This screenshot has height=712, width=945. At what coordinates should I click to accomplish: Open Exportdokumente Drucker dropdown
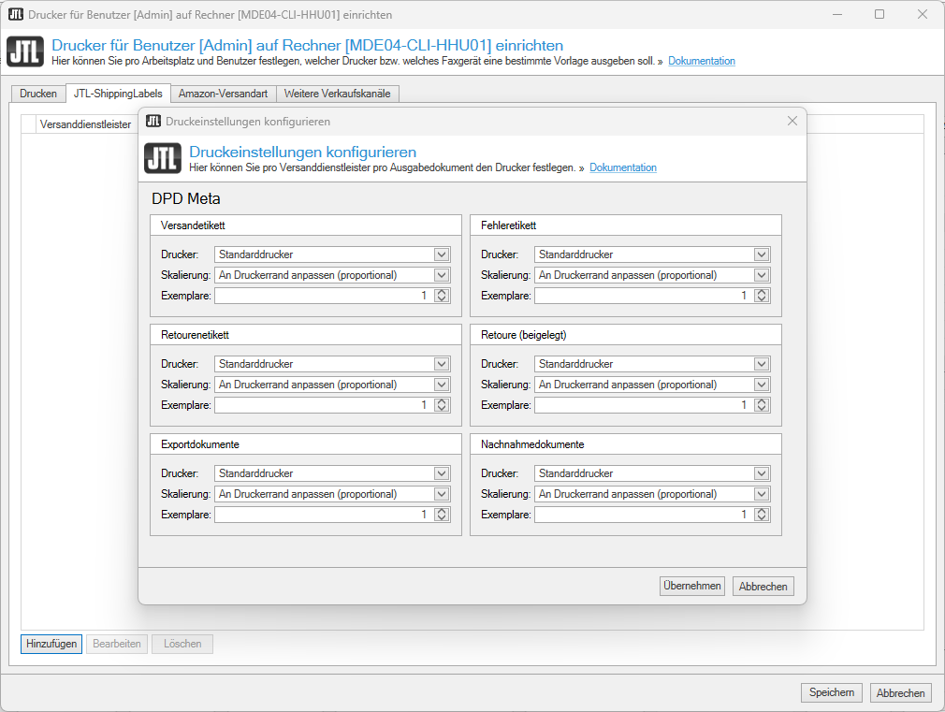click(442, 473)
